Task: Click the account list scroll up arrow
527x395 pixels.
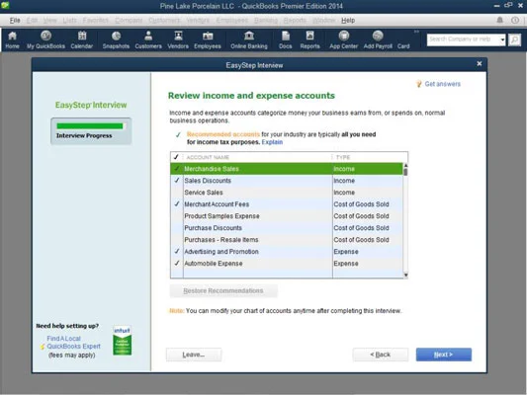Action: 405,166
